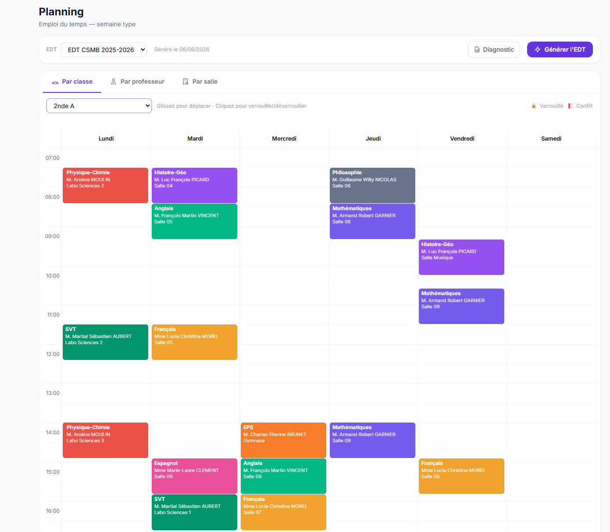This screenshot has height=532, width=610.
Task: Click the red Conflit legend swatch
Action: (571, 106)
